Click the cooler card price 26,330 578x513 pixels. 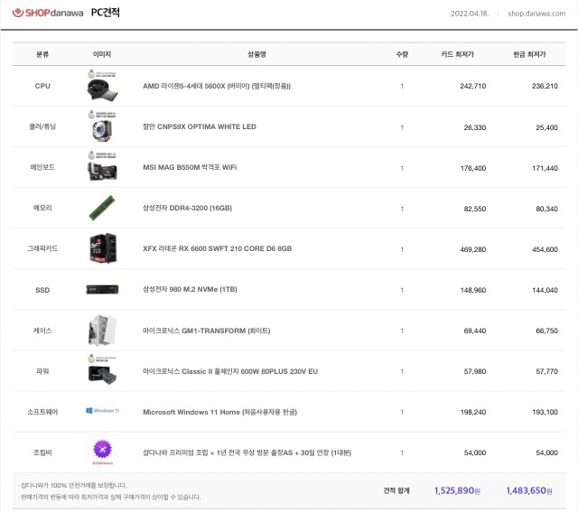[x=475, y=127]
